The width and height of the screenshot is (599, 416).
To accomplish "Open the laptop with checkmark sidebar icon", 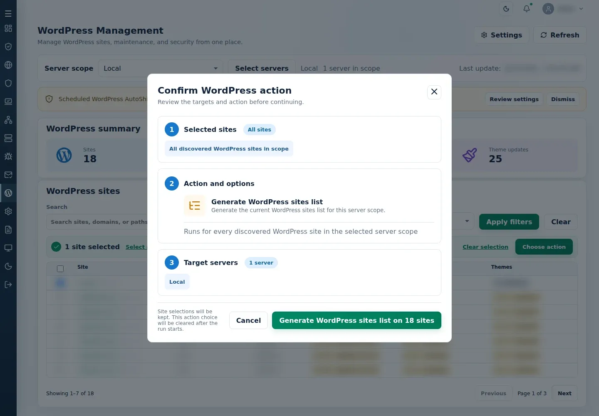I will pyautogui.click(x=8, y=102).
